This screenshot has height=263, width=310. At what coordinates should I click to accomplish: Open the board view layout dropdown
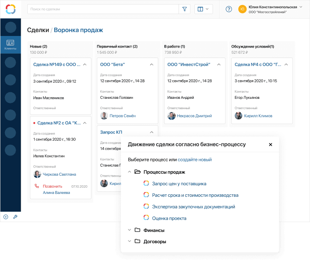[203, 9]
